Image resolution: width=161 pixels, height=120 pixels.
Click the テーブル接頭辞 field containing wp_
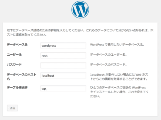pyautogui.click(x=63, y=89)
